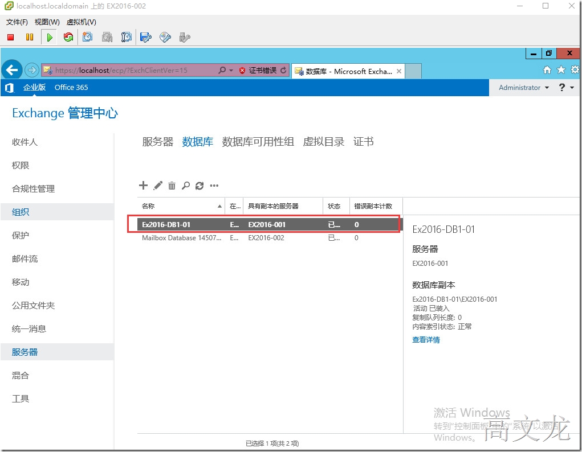582x452 pixels.
Task: Switch to the 证书 tab
Action: [363, 142]
